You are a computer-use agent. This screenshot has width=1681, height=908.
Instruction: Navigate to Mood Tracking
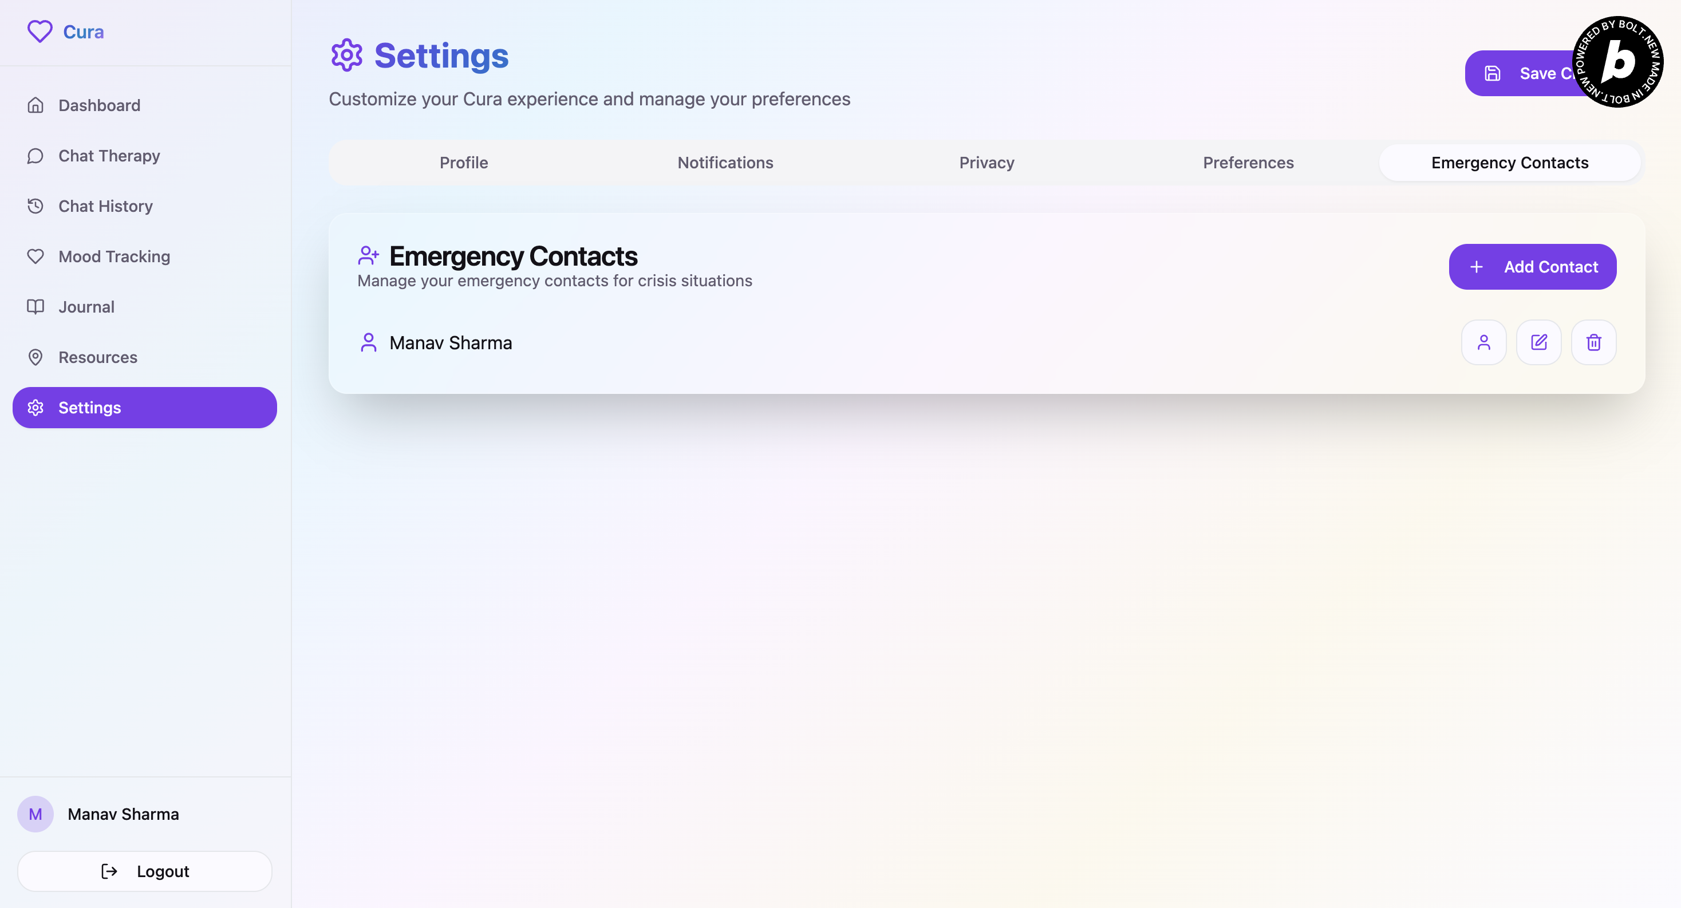(x=114, y=256)
